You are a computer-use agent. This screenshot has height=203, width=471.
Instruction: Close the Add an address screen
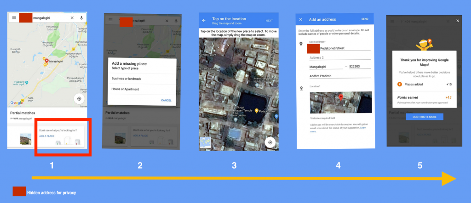tap(301, 19)
